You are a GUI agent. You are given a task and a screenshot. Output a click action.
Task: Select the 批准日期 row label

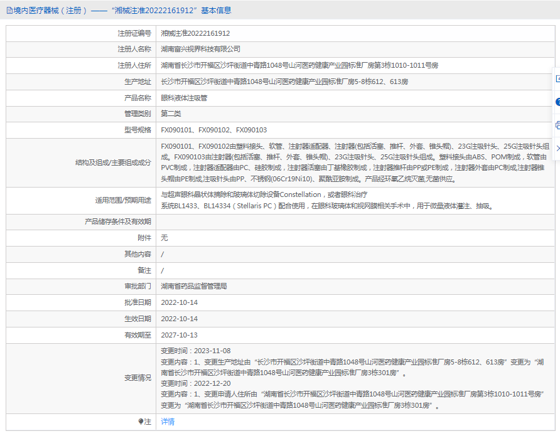137,302
